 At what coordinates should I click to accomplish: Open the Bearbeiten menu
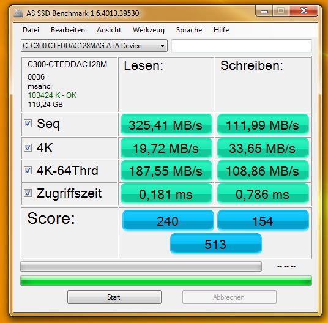(x=68, y=30)
